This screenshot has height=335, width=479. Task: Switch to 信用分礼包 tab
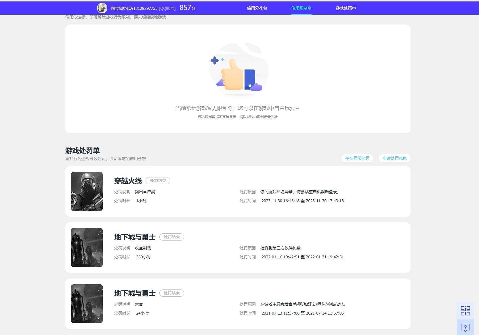[x=257, y=8]
